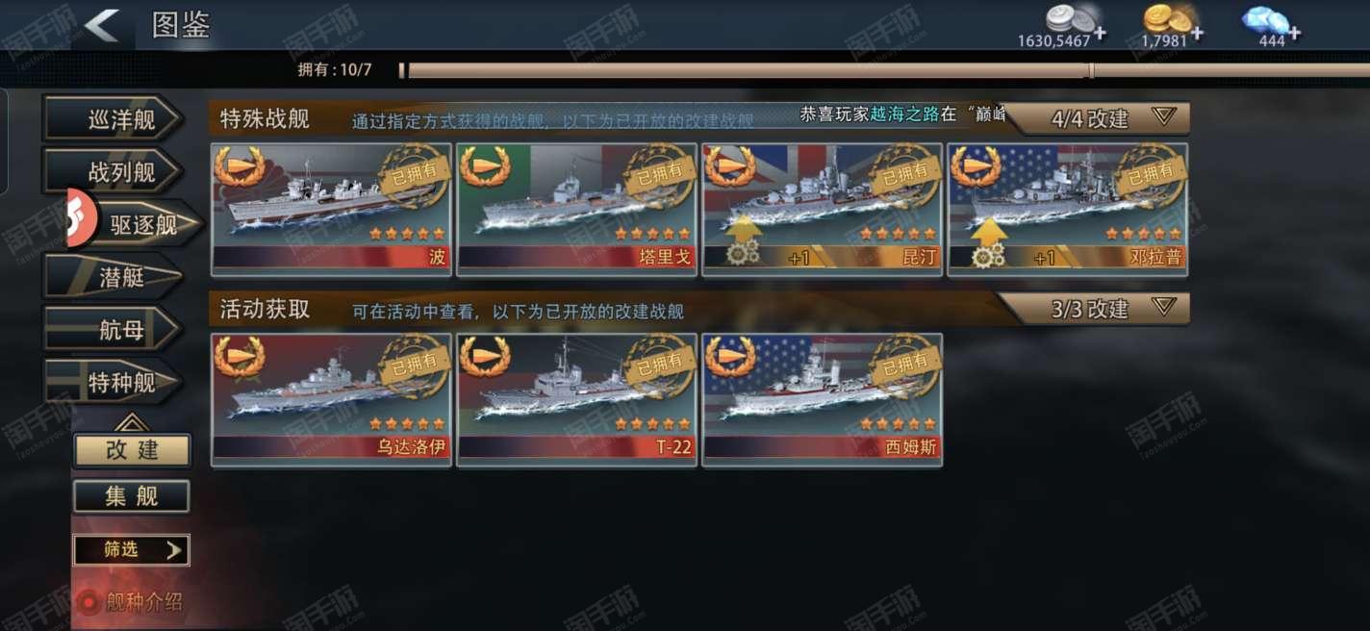Screen dimensions: 1370x631
Task: Click the red 舰种介绍 info icon
Action: 89,603
